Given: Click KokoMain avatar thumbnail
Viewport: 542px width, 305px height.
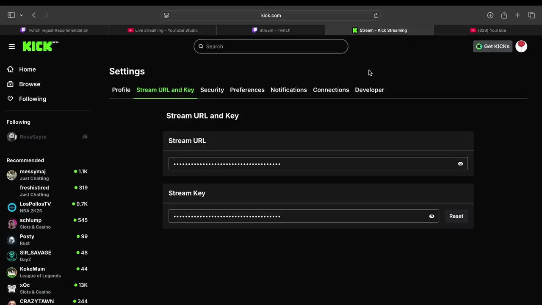Looking at the screenshot, I should tap(12, 272).
